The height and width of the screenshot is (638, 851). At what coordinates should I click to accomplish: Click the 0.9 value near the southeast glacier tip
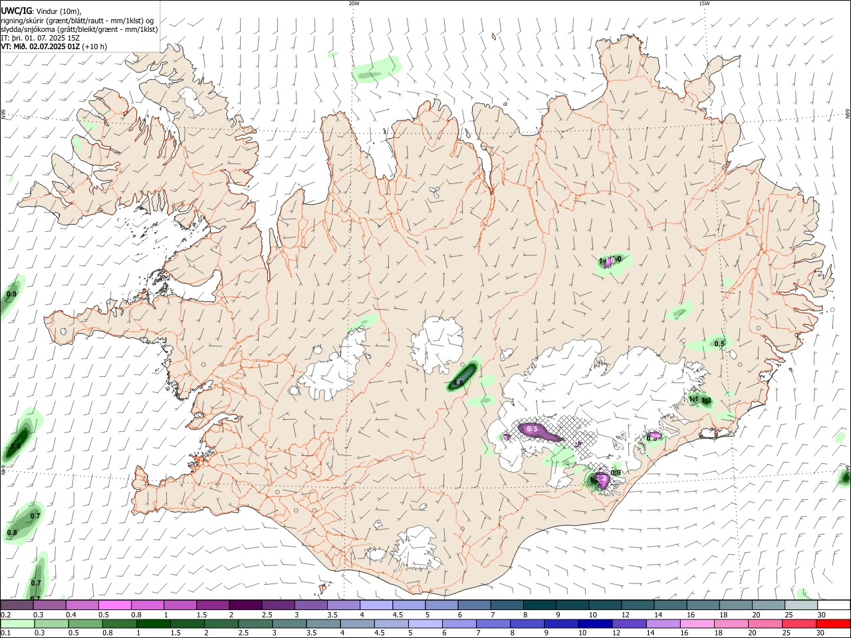point(616,473)
